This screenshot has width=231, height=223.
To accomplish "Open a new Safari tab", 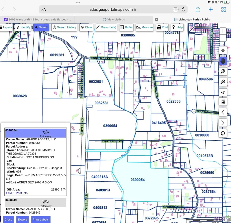I will pos(211,9).
